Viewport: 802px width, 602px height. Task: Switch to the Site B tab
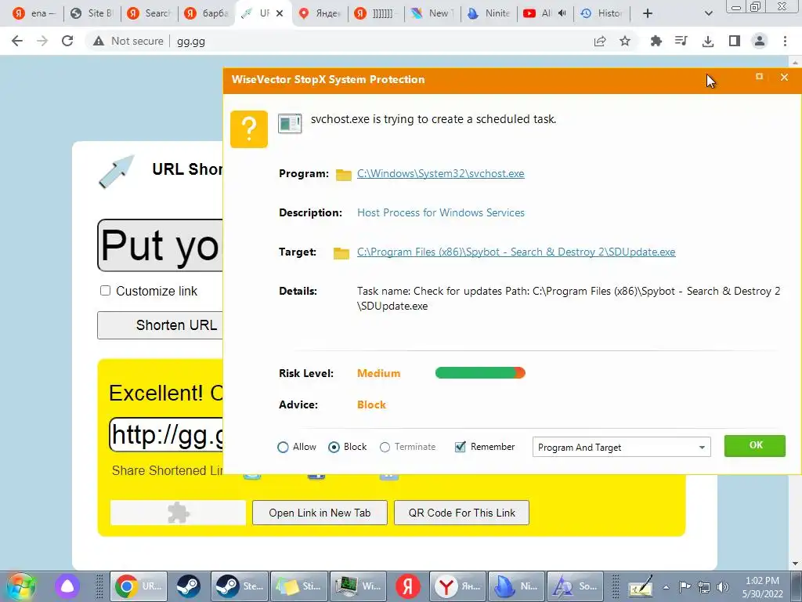[92, 13]
